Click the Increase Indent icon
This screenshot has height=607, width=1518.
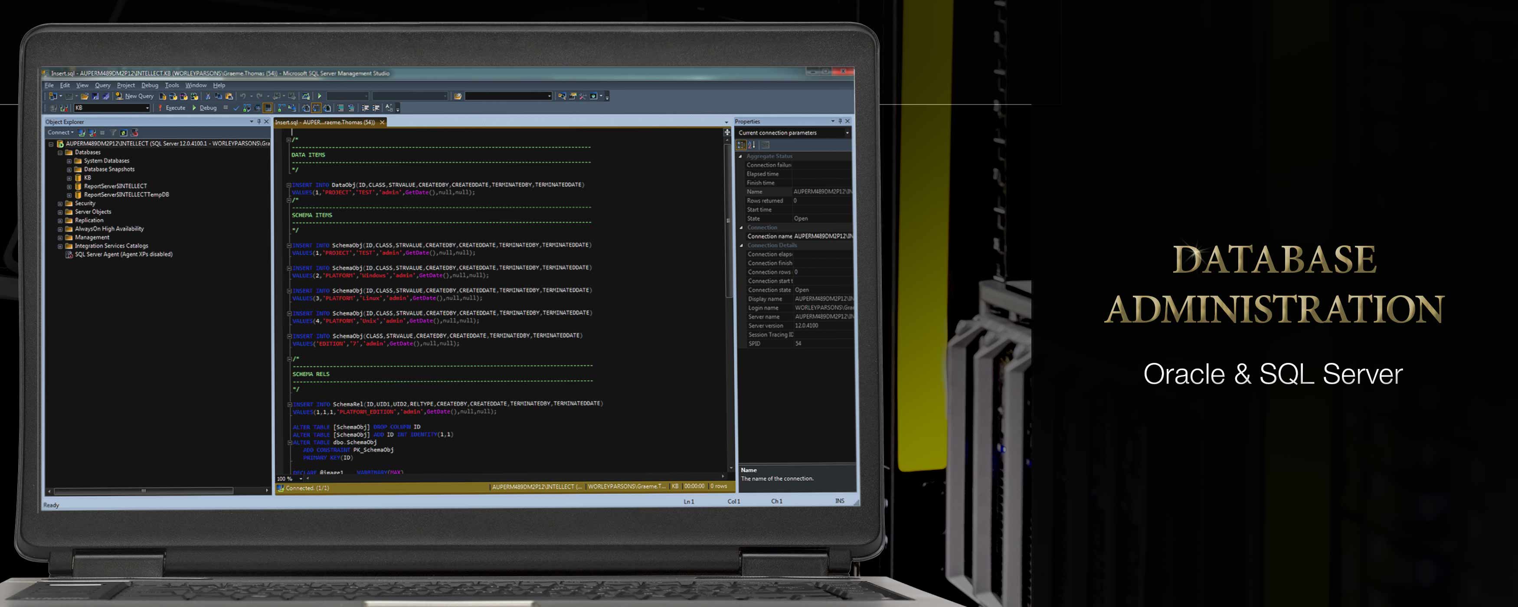pos(376,108)
